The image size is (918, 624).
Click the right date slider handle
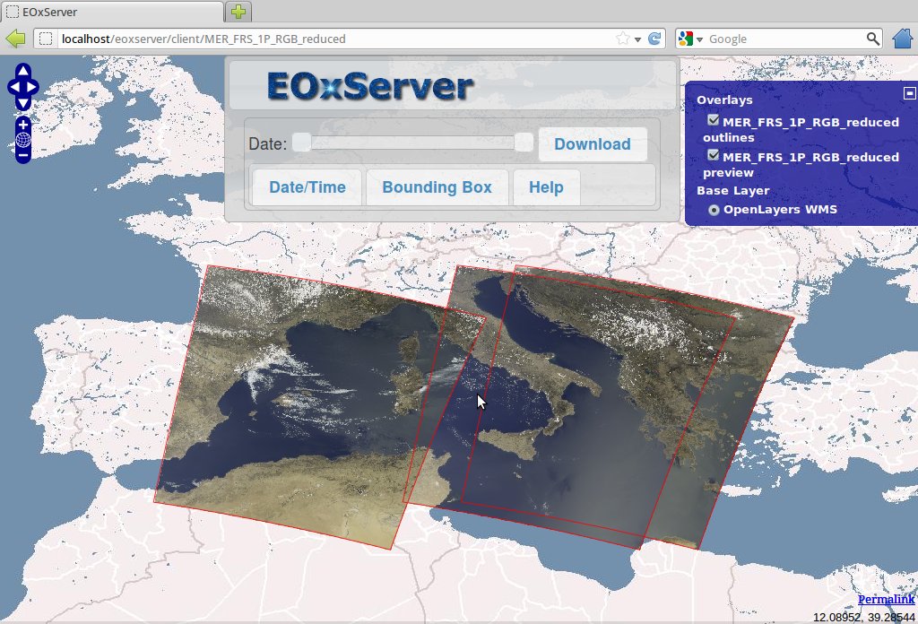coord(524,143)
